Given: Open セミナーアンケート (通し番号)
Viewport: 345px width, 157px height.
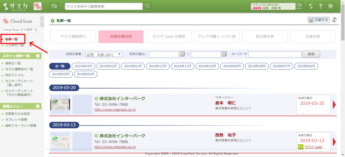Looking at the screenshot, I should tap(19, 83).
